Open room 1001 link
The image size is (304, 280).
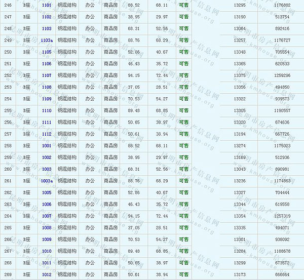pyautogui.click(x=47, y=146)
